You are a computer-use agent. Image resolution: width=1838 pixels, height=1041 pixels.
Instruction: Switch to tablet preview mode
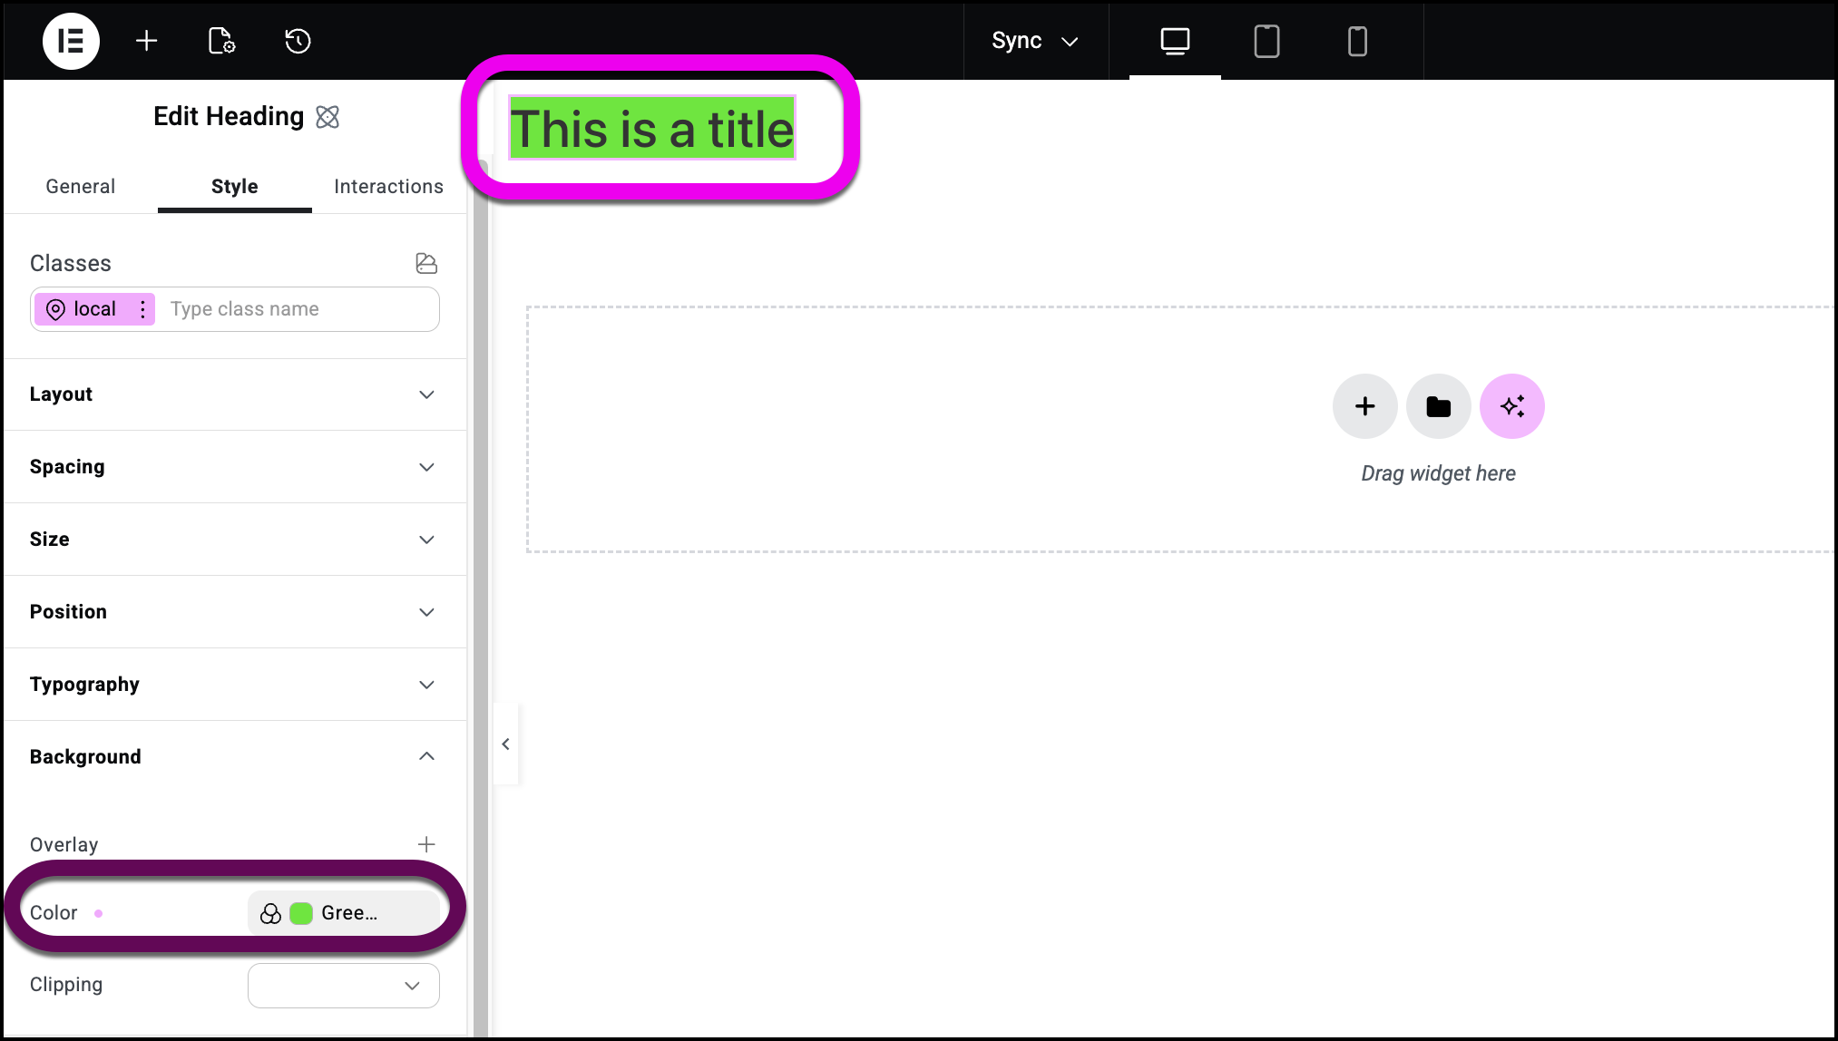click(1266, 41)
